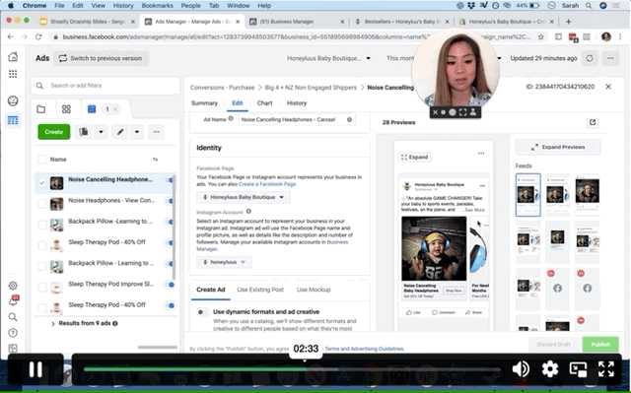
Task: Open the top-right ellipsis menu of Ads Manager
Action: (610, 58)
